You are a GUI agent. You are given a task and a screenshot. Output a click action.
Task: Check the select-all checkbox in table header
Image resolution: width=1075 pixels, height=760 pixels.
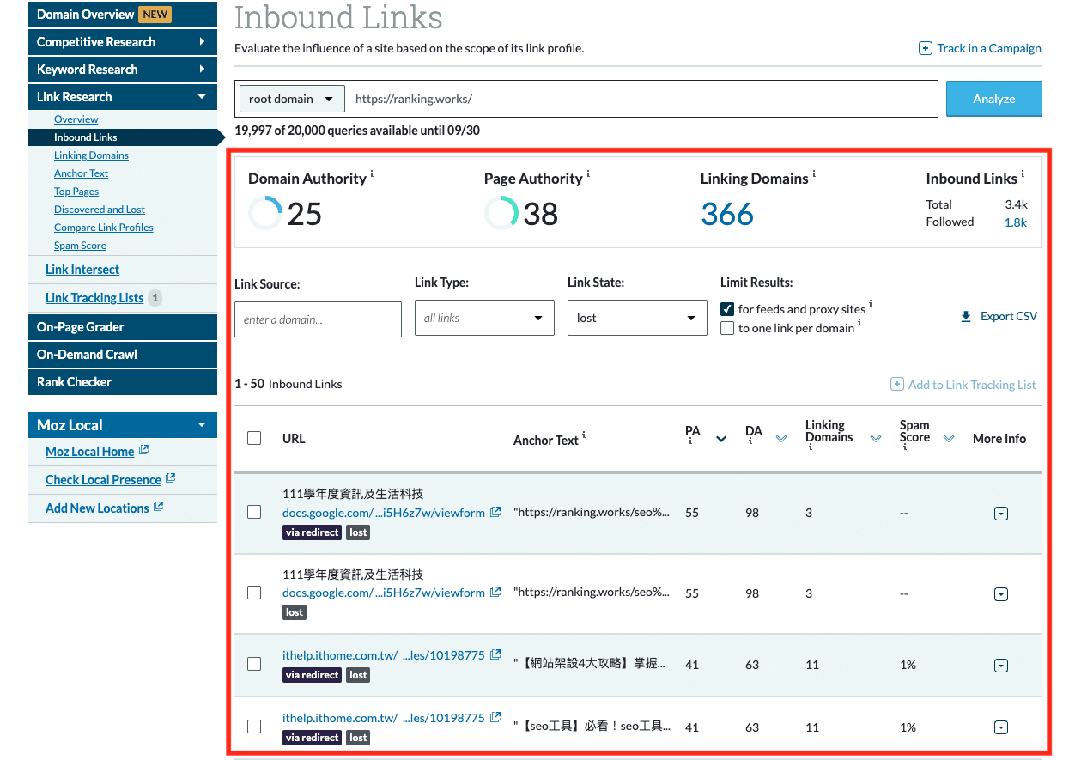point(254,438)
